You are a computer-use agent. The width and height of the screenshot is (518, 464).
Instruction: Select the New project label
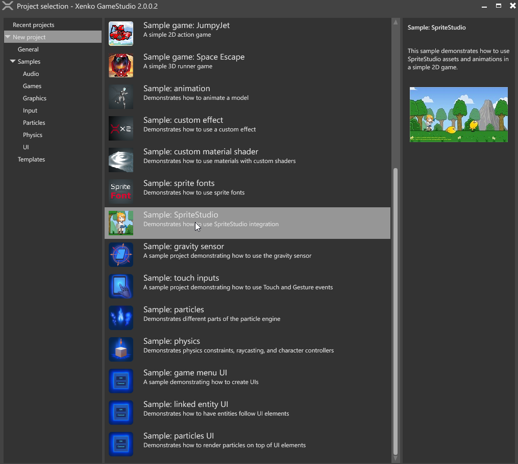coord(29,37)
